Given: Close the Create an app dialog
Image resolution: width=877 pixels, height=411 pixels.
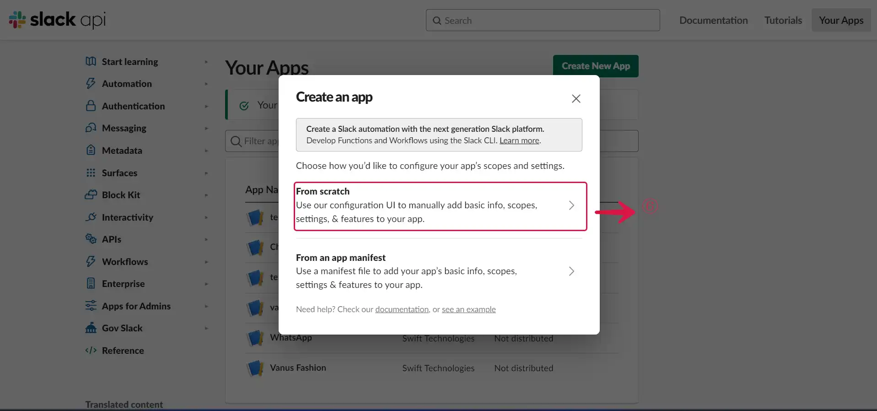Looking at the screenshot, I should tap(576, 98).
